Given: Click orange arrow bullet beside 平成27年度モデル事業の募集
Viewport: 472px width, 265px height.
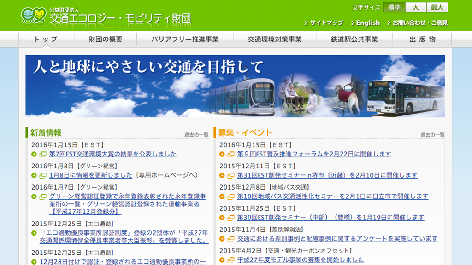Looking at the screenshot, I should tap(222, 260).
